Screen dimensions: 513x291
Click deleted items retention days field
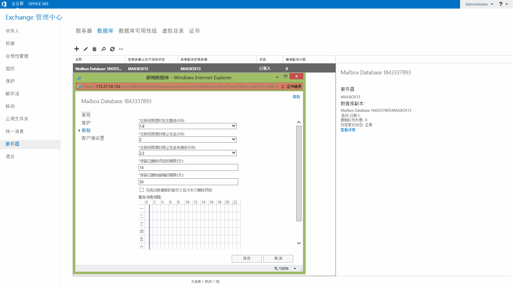[x=188, y=167]
